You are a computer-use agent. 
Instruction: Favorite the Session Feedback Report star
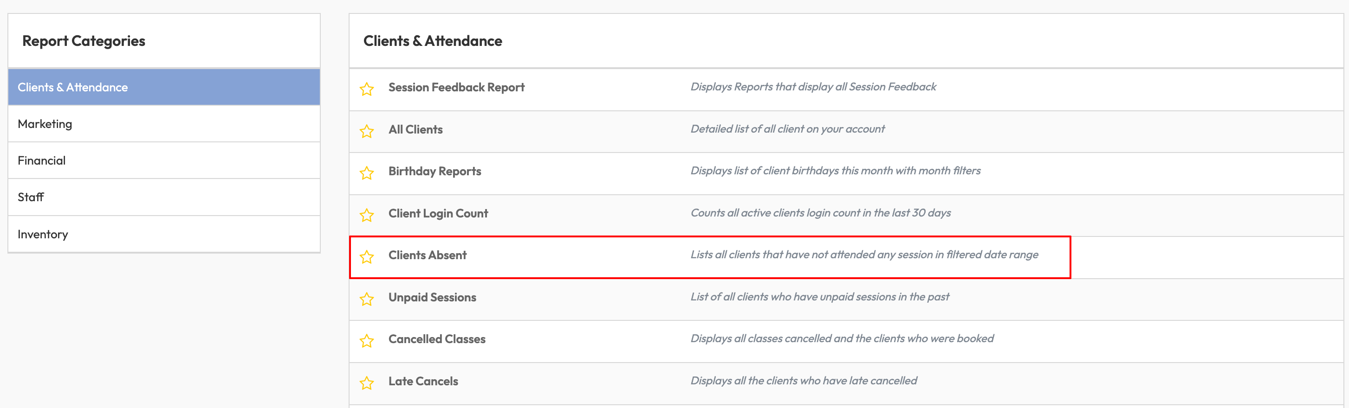367,89
